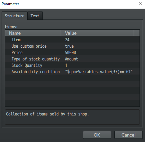
Task: Select the Item row
Action: coord(72,40)
